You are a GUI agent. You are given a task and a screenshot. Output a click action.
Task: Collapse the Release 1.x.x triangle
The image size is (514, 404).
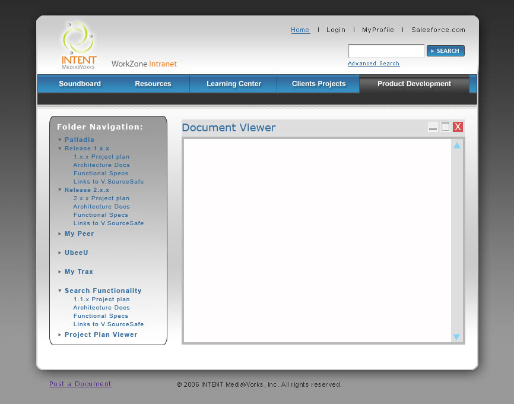(x=60, y=149)
